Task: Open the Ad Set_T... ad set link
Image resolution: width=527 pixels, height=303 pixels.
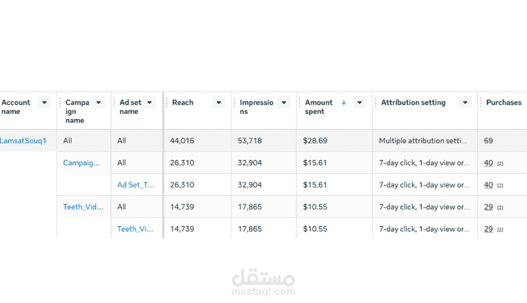Action: coord(136,184)
